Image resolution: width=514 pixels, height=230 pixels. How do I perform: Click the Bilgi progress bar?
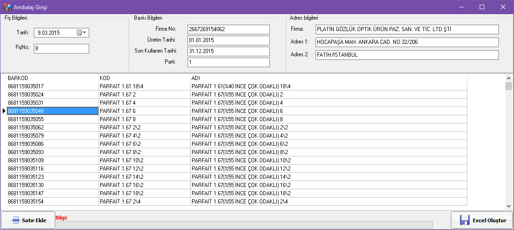245,225
